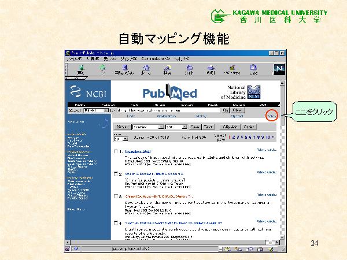Click the horizontal scrollbar left arrow
This screenshot has height=260, width=347.
pos(68,242)
